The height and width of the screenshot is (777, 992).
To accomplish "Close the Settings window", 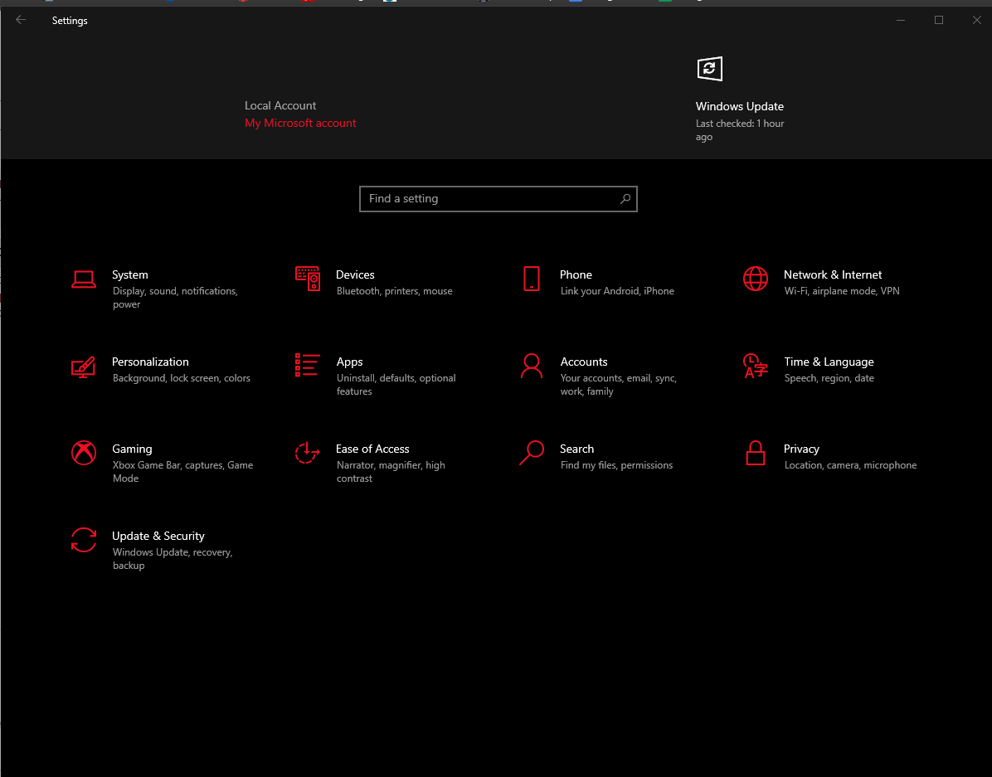I will tap(976, 20).
